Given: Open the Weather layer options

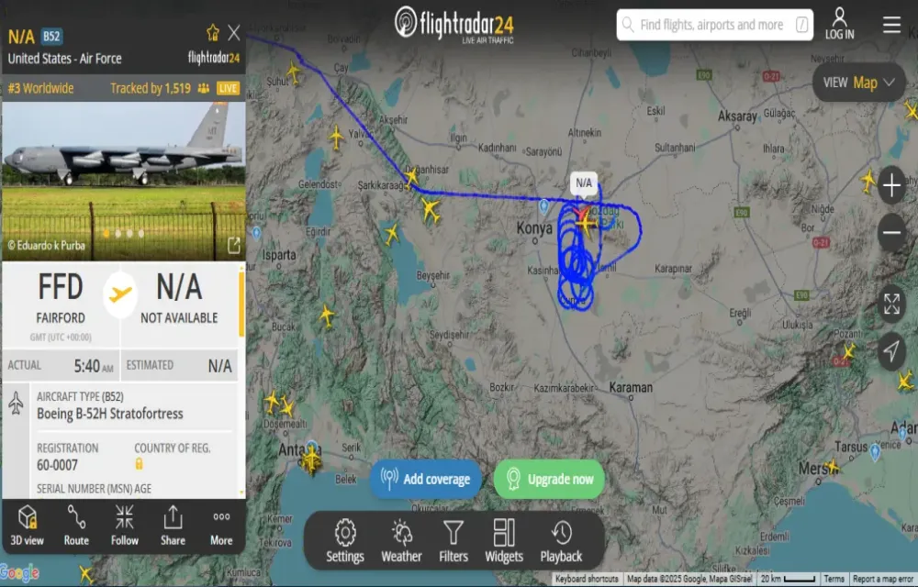Looking at the screenshot, I should point(402,541).
